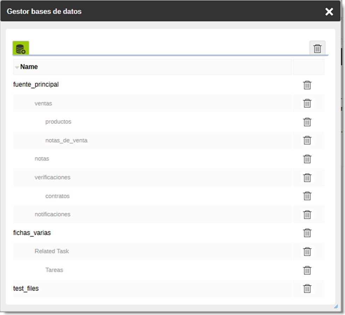Click trash icon for productos row
Viewport: 345px width, 315px height.
coord(307,122)
